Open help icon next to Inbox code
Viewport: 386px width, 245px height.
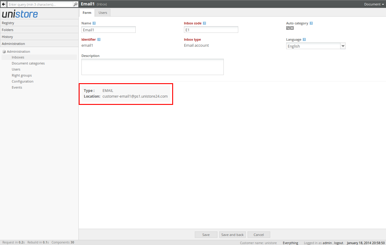204,23
